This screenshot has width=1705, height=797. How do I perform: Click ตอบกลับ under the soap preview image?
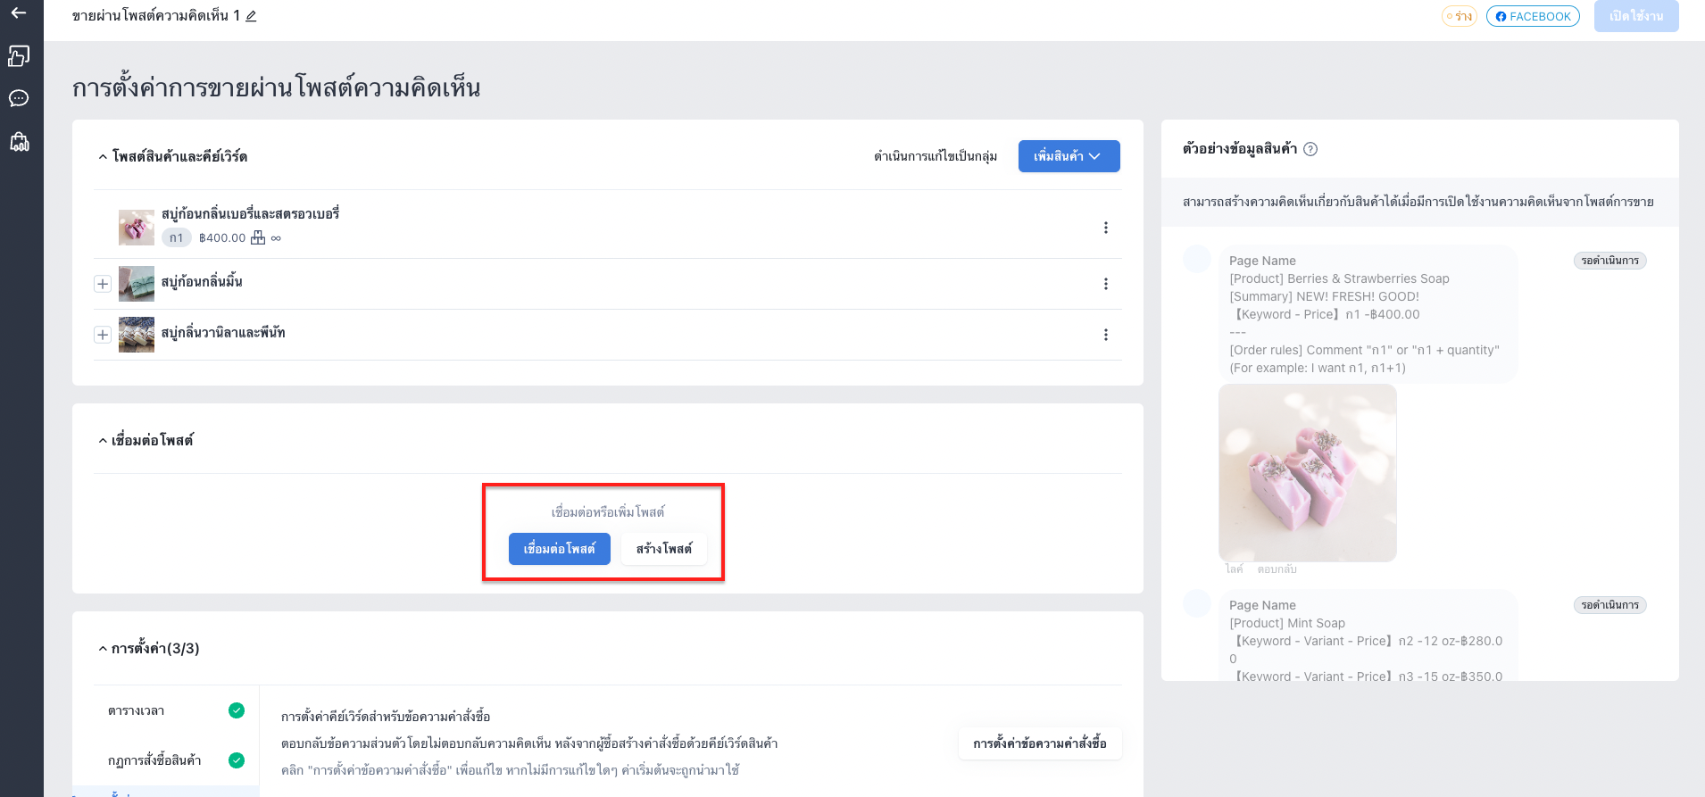(x=1277, y=569)
